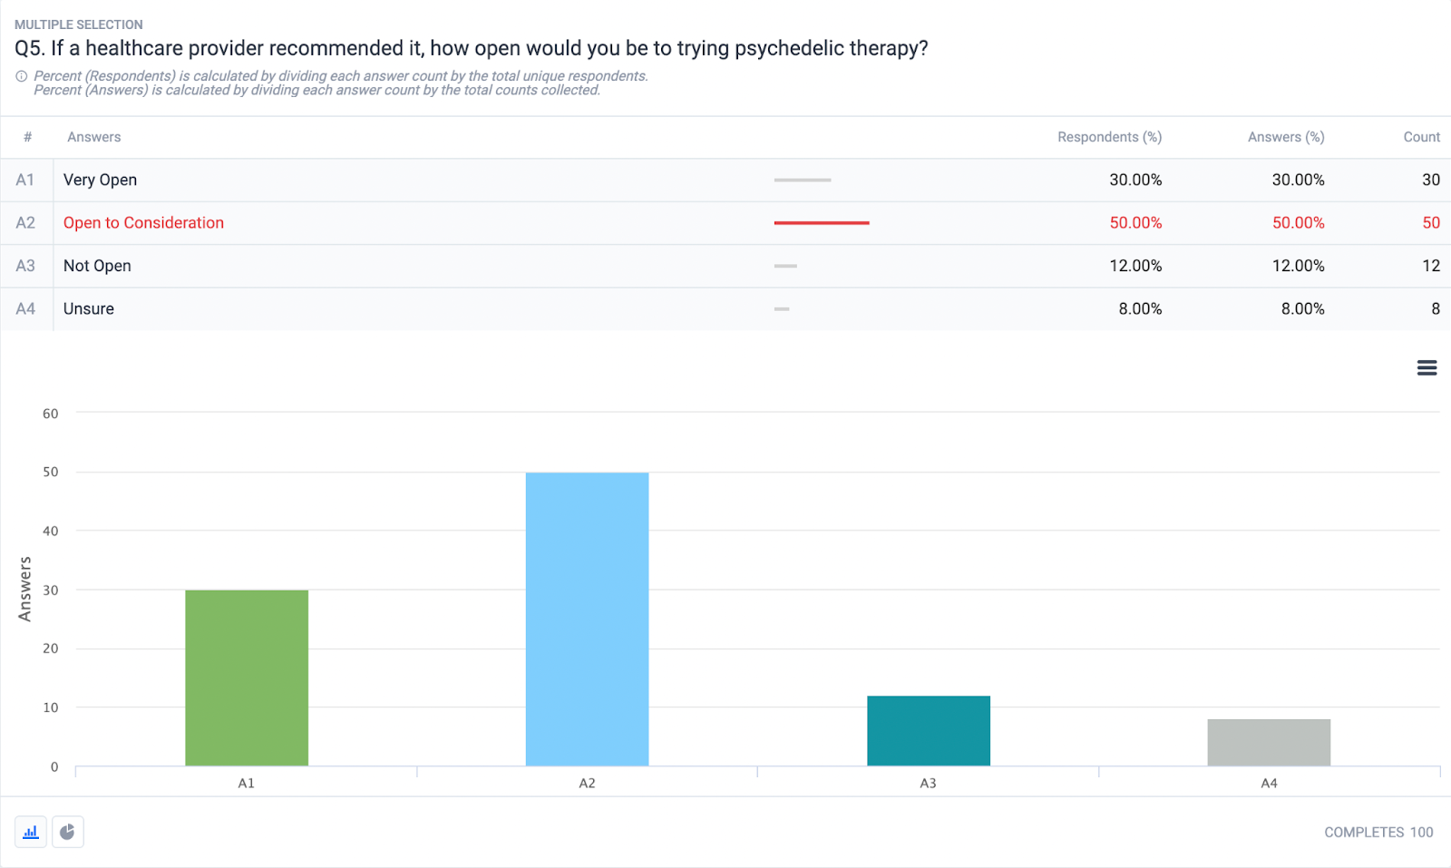Sort by Answers (%) column header

(x=1285, y=137)
